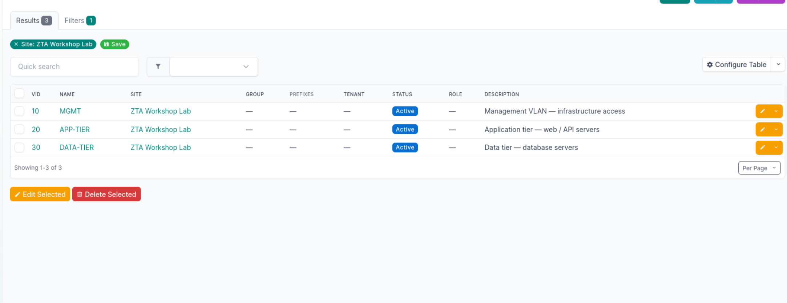Open ZTA Workshop Lab site in APP-TIER row
Viewport: 787px width, 303px height.
[161, 129]
